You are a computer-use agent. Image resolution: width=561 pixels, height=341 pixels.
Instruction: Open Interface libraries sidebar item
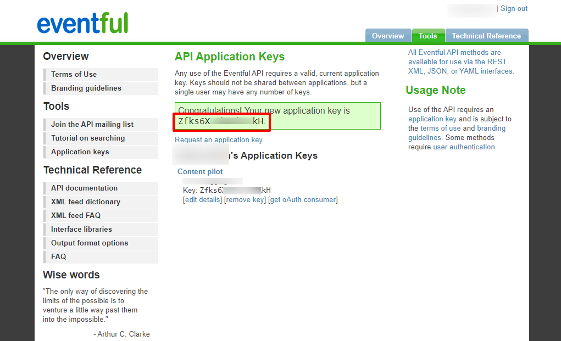[101, 230]
